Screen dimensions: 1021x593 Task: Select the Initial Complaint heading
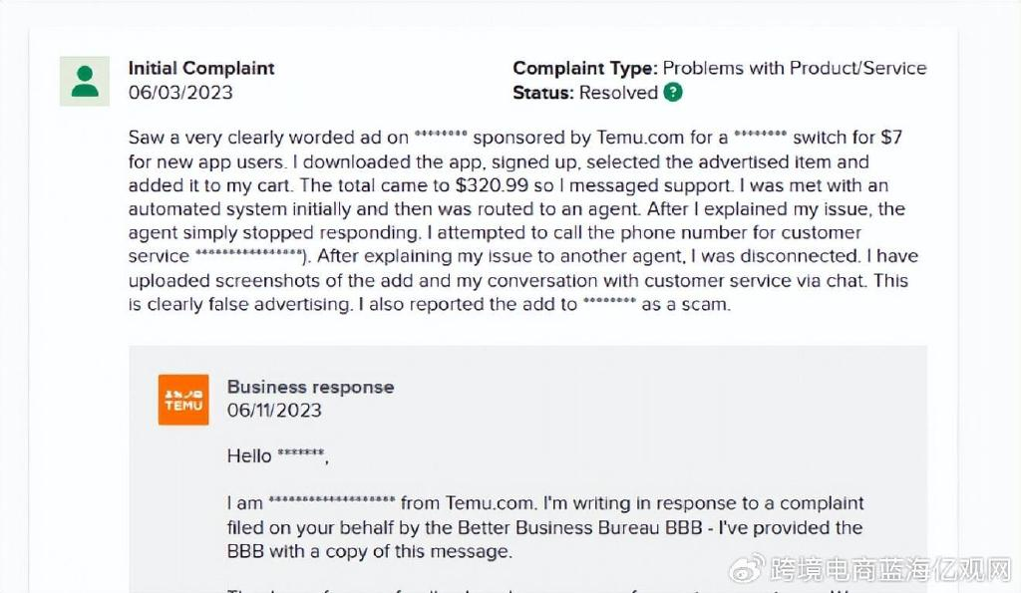coord(201,69)
